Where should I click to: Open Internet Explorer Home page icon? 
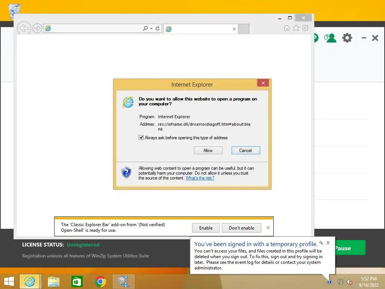tap(287, 28)
